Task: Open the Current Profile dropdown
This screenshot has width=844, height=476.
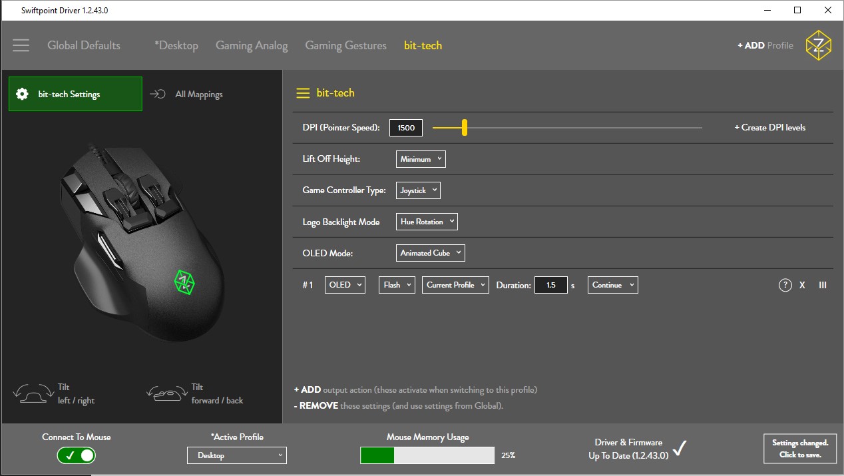Action: (x=456, y=285)
